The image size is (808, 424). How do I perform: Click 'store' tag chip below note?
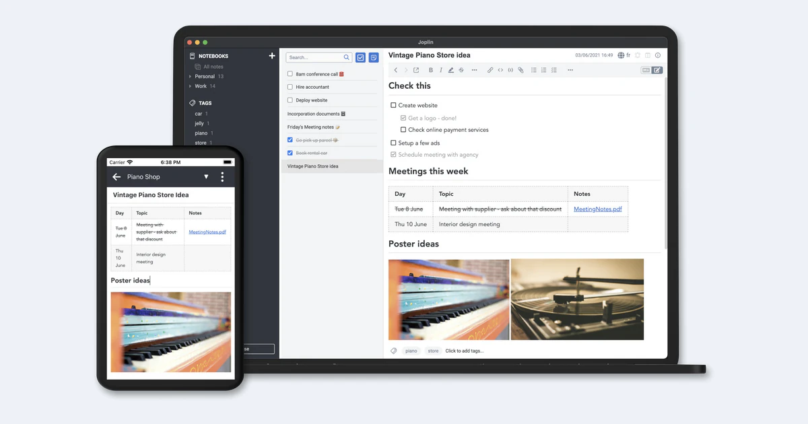point(433,351)
